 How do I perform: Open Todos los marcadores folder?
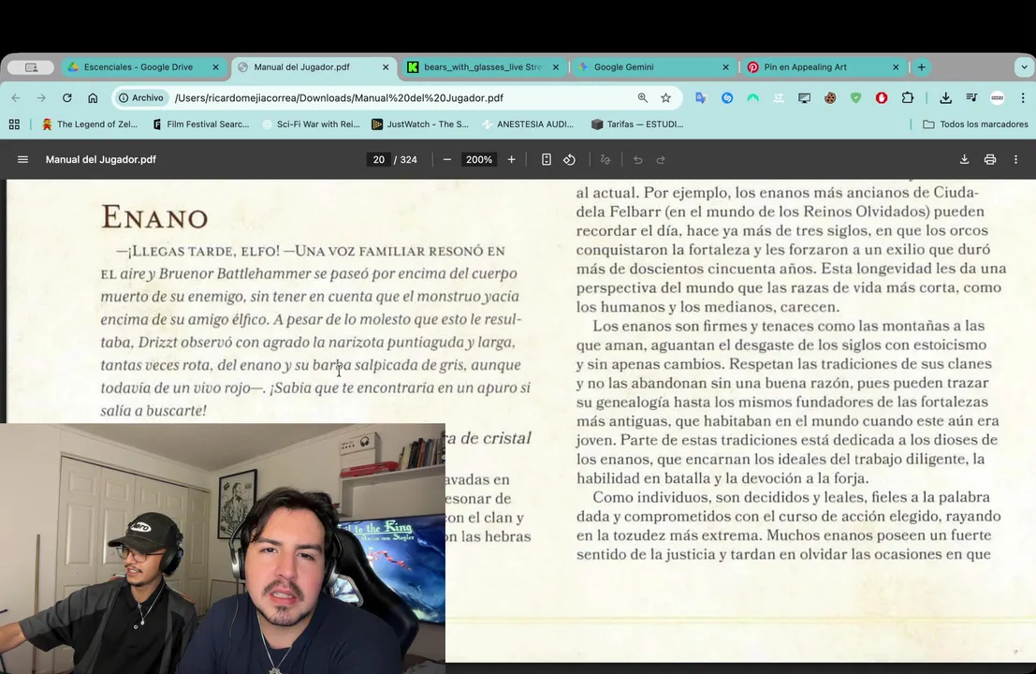975,125
